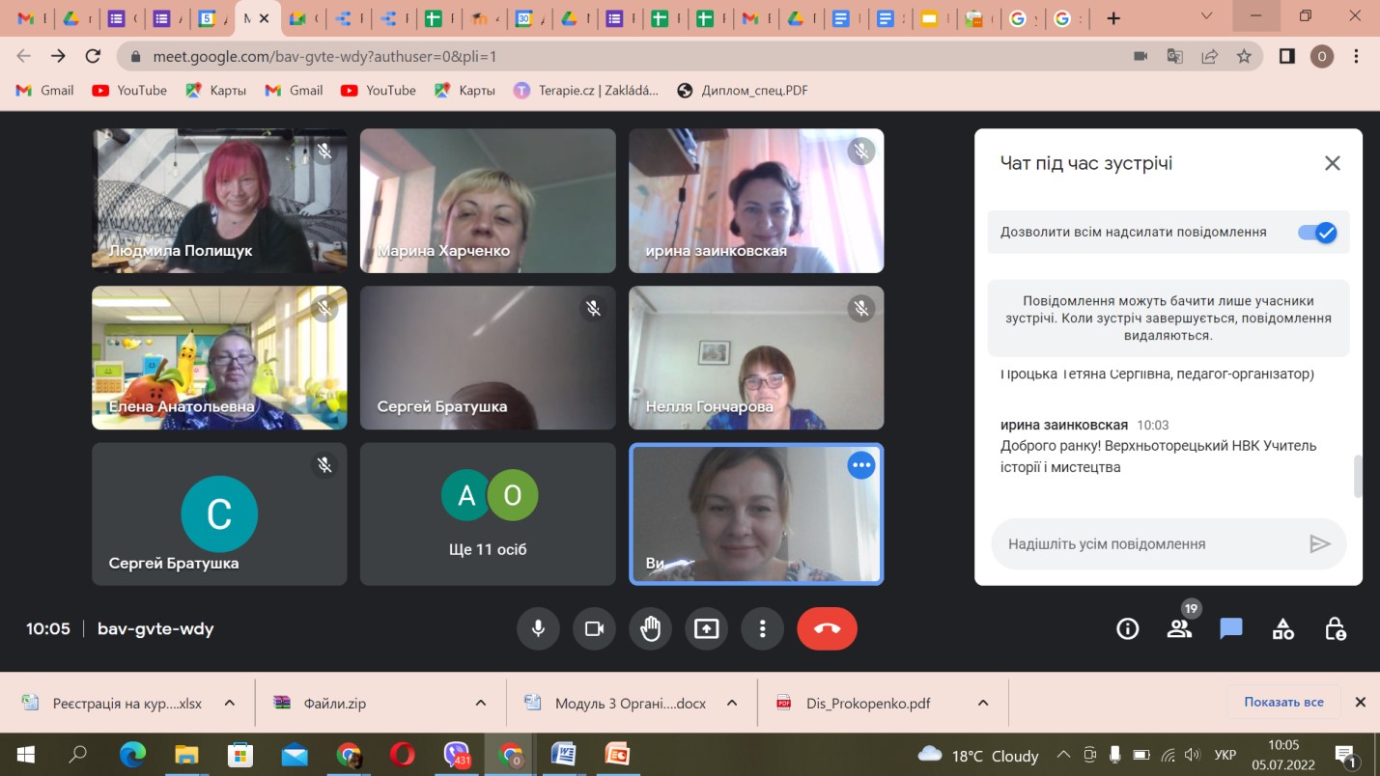Open Chrome profile avatar O
This screenshot has width=1380, height=776.
[1321, 56]
